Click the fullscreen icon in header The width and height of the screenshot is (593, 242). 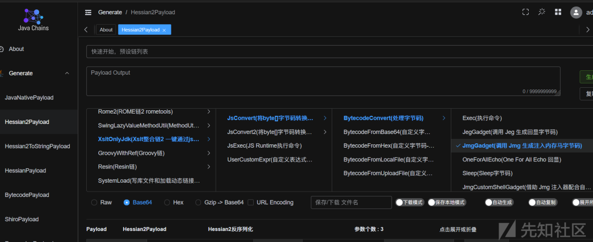pos(525,12)
